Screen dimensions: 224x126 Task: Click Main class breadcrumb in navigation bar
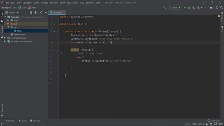tap(22, 8)
